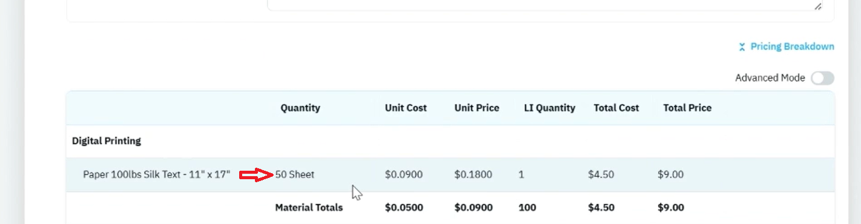Click the Material Totals label

pos(309,208)
